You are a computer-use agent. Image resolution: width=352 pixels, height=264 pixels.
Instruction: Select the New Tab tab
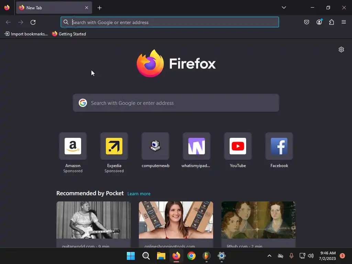(54, 8)
